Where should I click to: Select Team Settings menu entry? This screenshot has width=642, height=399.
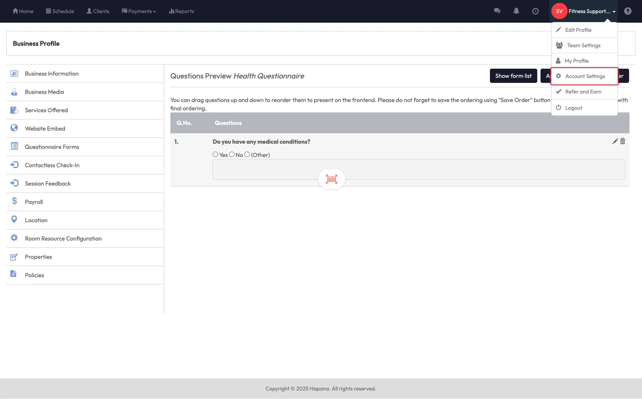(x=583, y=45)
